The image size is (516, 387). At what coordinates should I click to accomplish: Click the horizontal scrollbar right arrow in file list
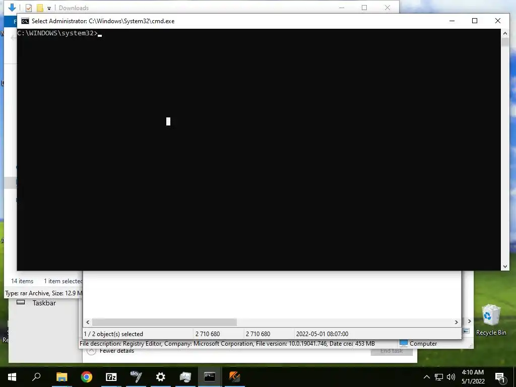click(x=456, y=322)
